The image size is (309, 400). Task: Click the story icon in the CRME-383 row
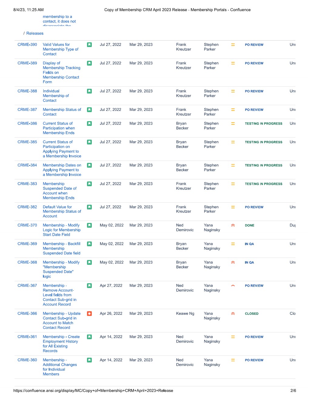tap(89, 184)
